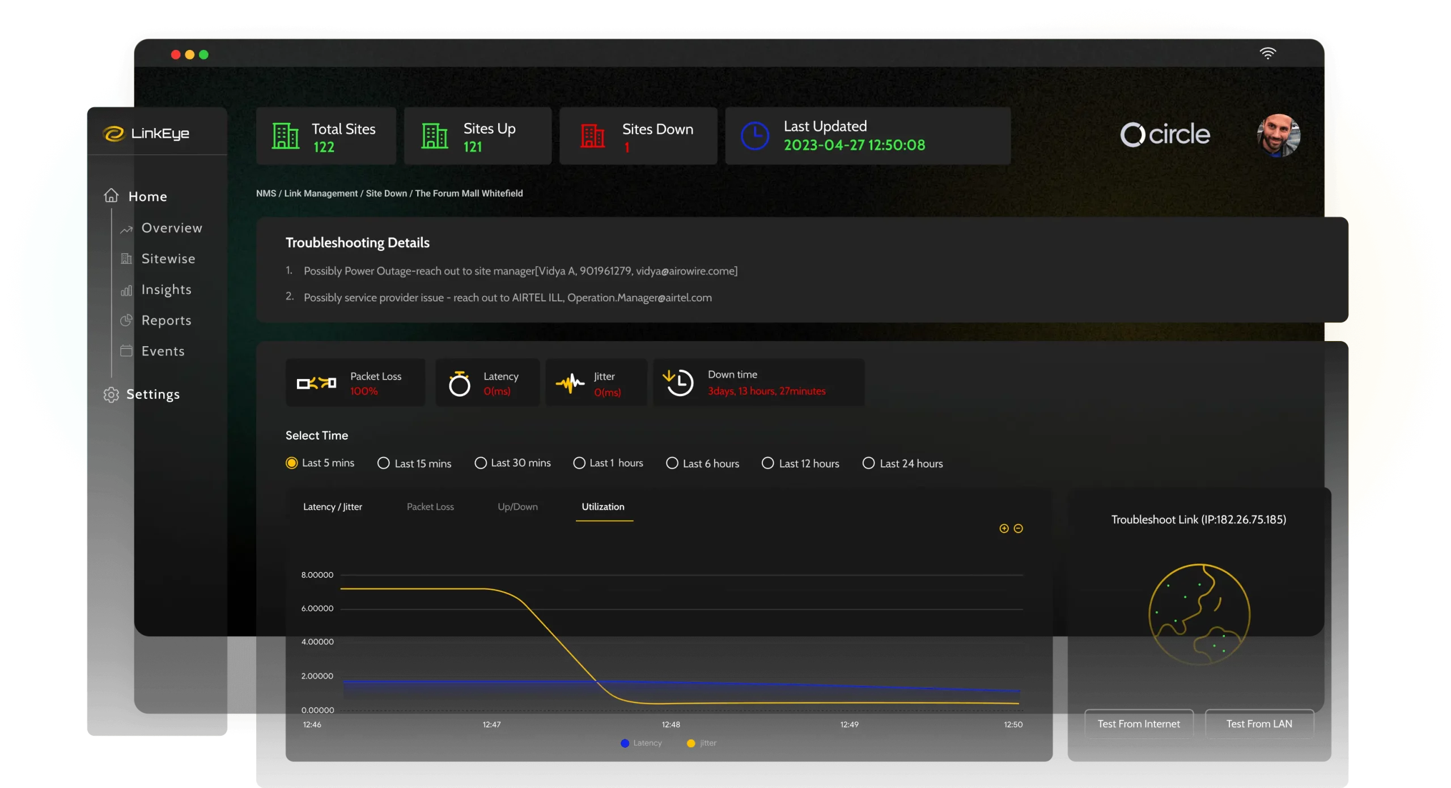Click the user profile avatar
The image size is (1451, 788).
[x=1279, y=135]
